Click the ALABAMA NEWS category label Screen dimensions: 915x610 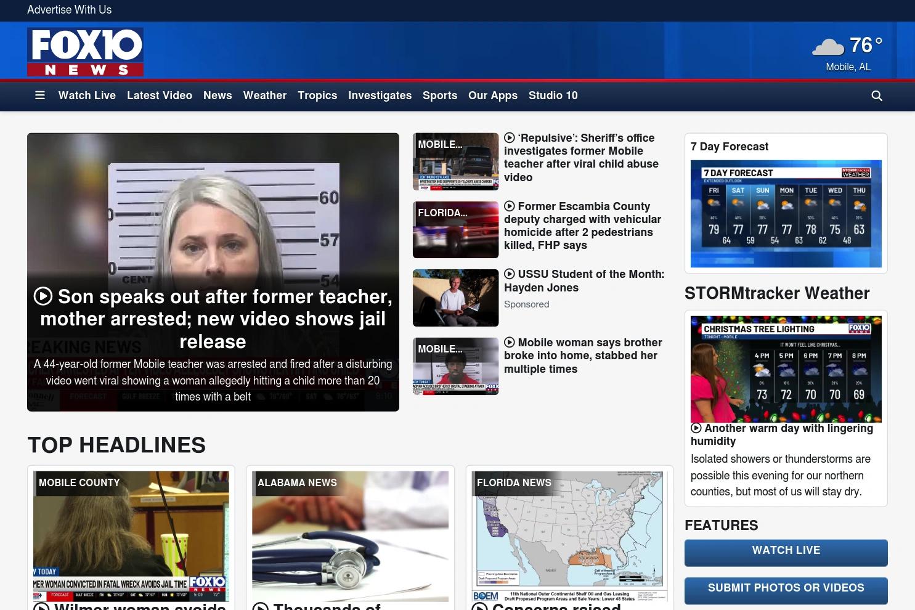tap(297, 483)
